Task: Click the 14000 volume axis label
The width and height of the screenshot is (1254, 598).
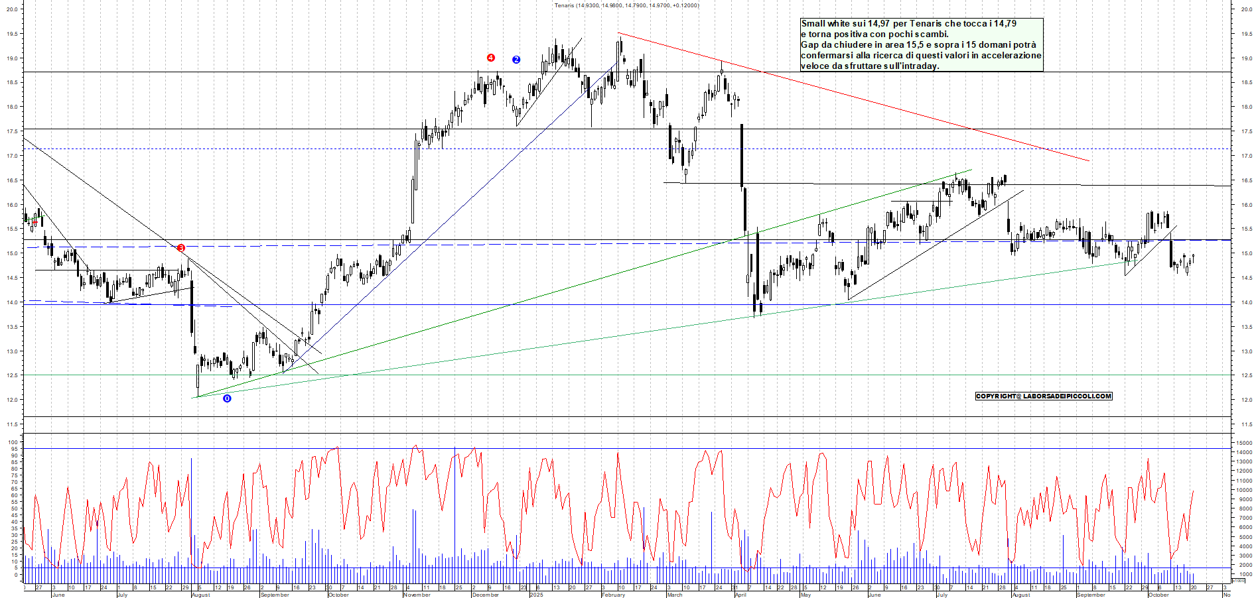Action: point(1243,452)
